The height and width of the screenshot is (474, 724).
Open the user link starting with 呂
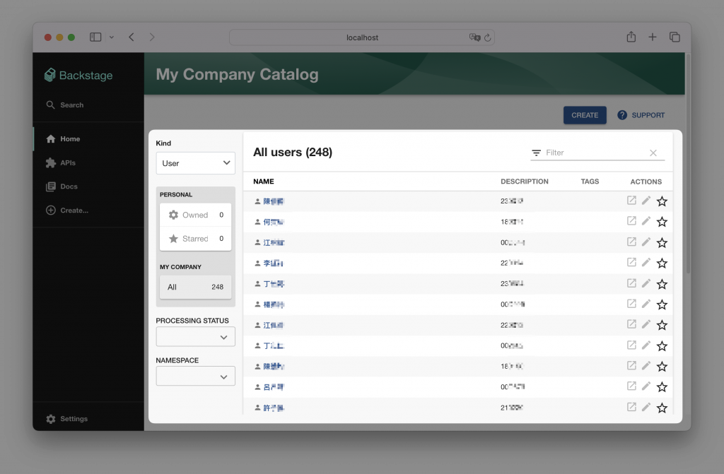coord(274,387)
